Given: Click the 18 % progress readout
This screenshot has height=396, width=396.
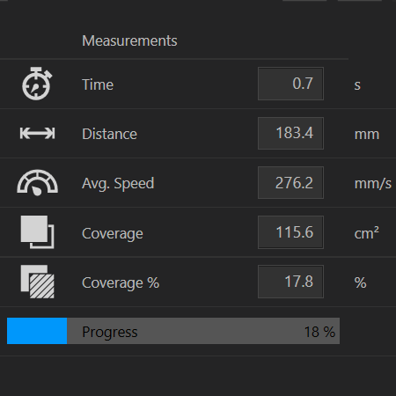Looking at the screenshot, I should tap(319, 332).
